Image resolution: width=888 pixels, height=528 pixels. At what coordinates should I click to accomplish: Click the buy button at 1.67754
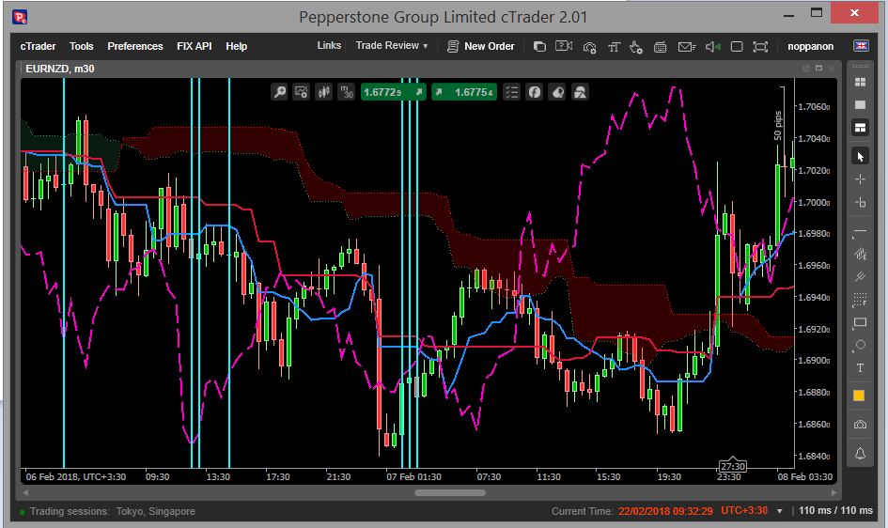click(x=464, y=92)
